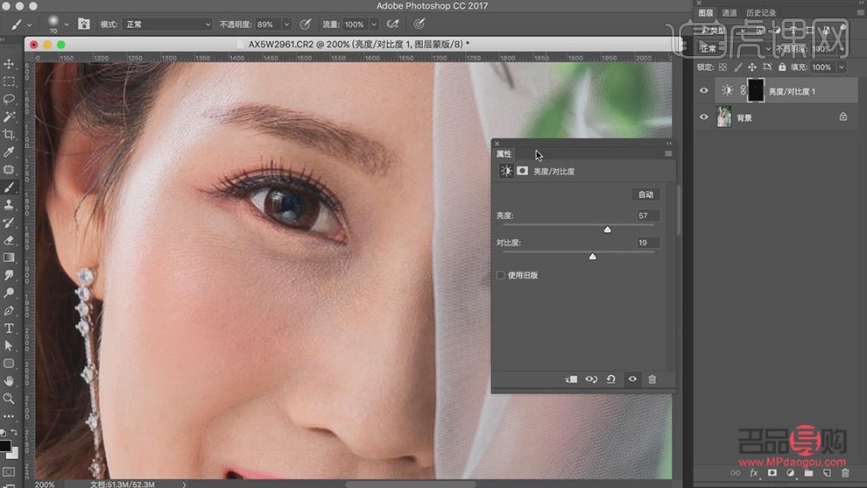
Task: Expand the 不透明度 opacity dropdown arrow
Action: (x=286, y=25)
